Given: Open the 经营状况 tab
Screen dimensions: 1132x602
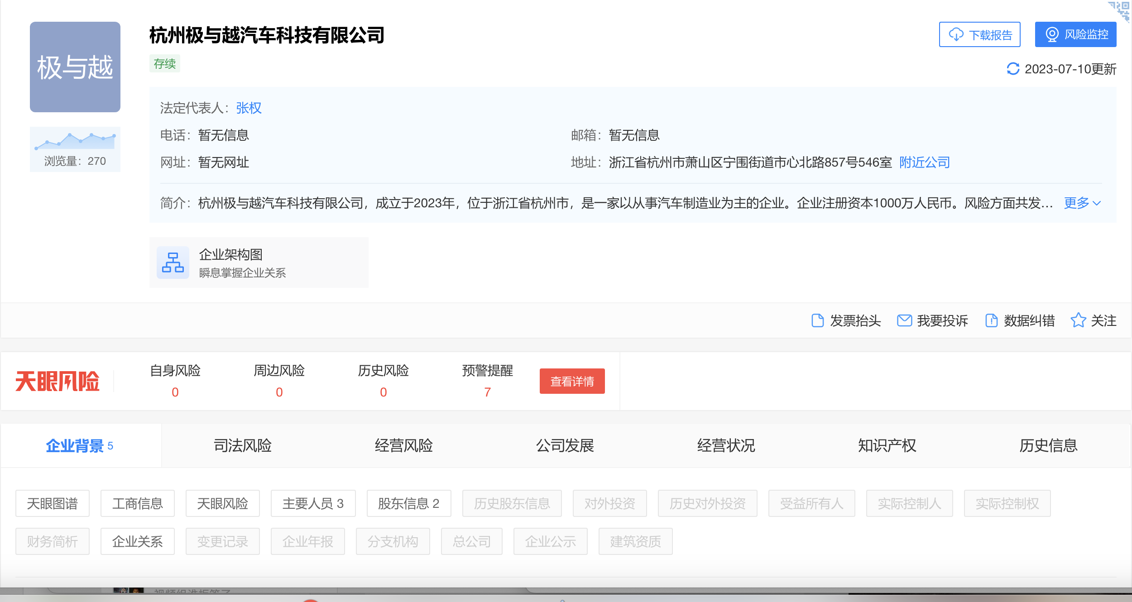Looking at the screenshot, I should [x=726, y=446].
